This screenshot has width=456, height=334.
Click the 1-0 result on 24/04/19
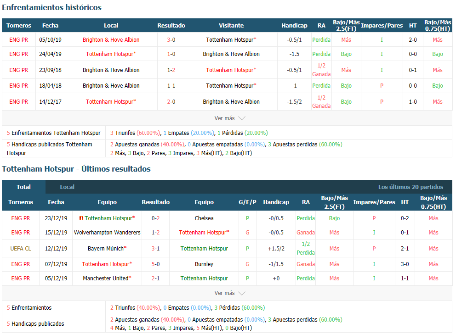171,54
